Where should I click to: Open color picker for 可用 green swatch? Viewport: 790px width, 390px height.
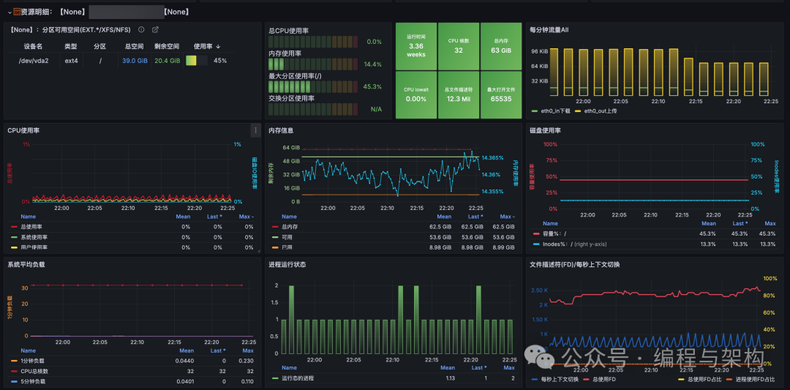274,237
